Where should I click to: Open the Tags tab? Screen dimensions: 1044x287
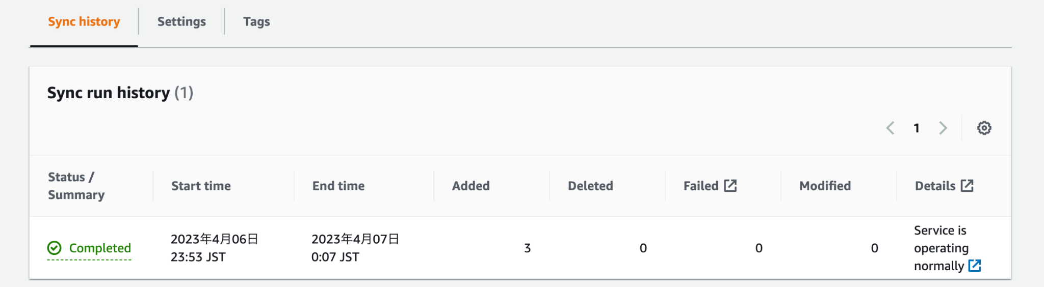256,22
